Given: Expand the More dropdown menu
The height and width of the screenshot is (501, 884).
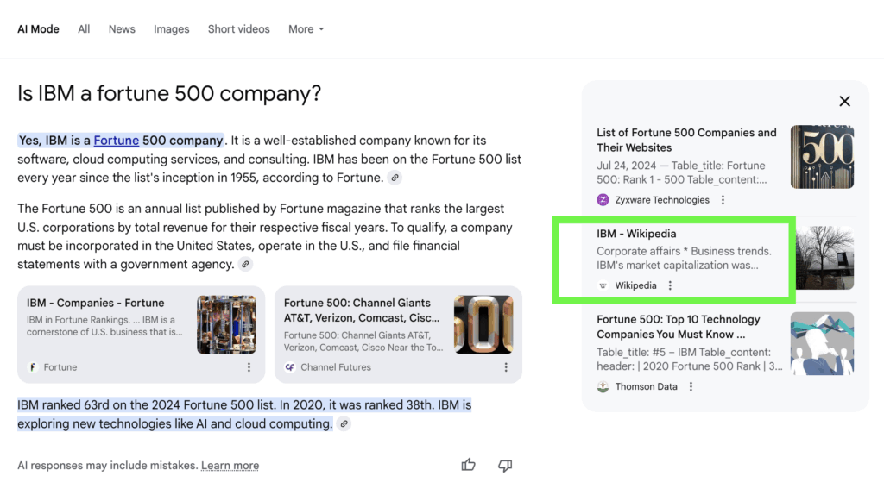Looking at the screenshot, I should tap(306, 29).
